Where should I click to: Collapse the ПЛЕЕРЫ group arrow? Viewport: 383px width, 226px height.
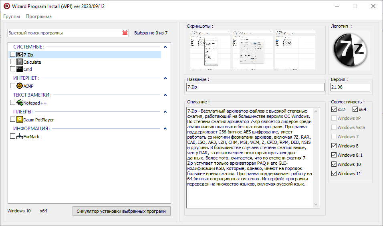tap(165, 112)
